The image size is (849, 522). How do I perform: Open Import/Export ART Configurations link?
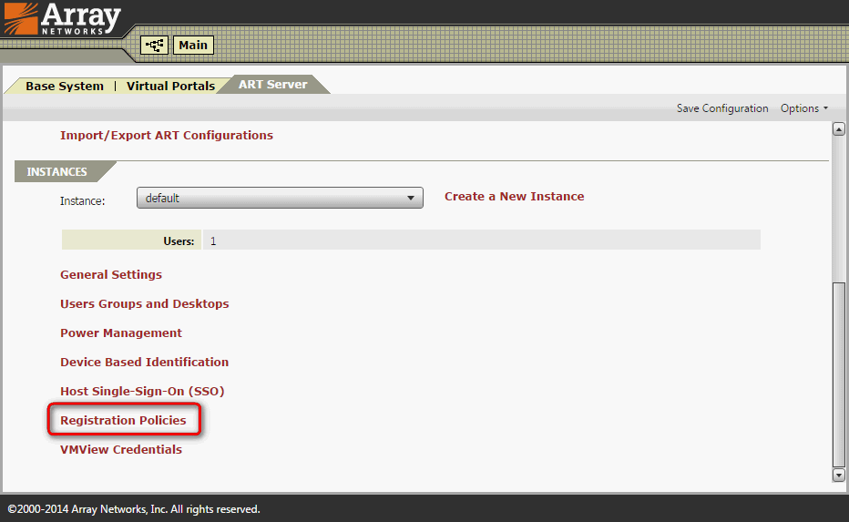(167, 136)
